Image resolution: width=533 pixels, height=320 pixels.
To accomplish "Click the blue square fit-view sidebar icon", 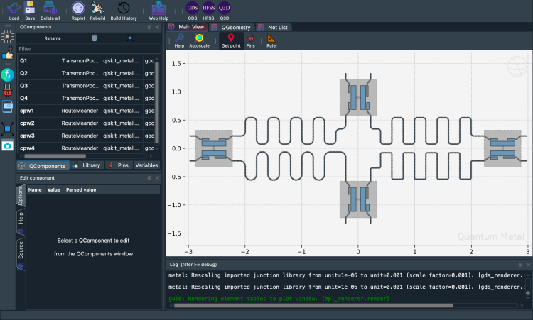I will coord(8,129).
